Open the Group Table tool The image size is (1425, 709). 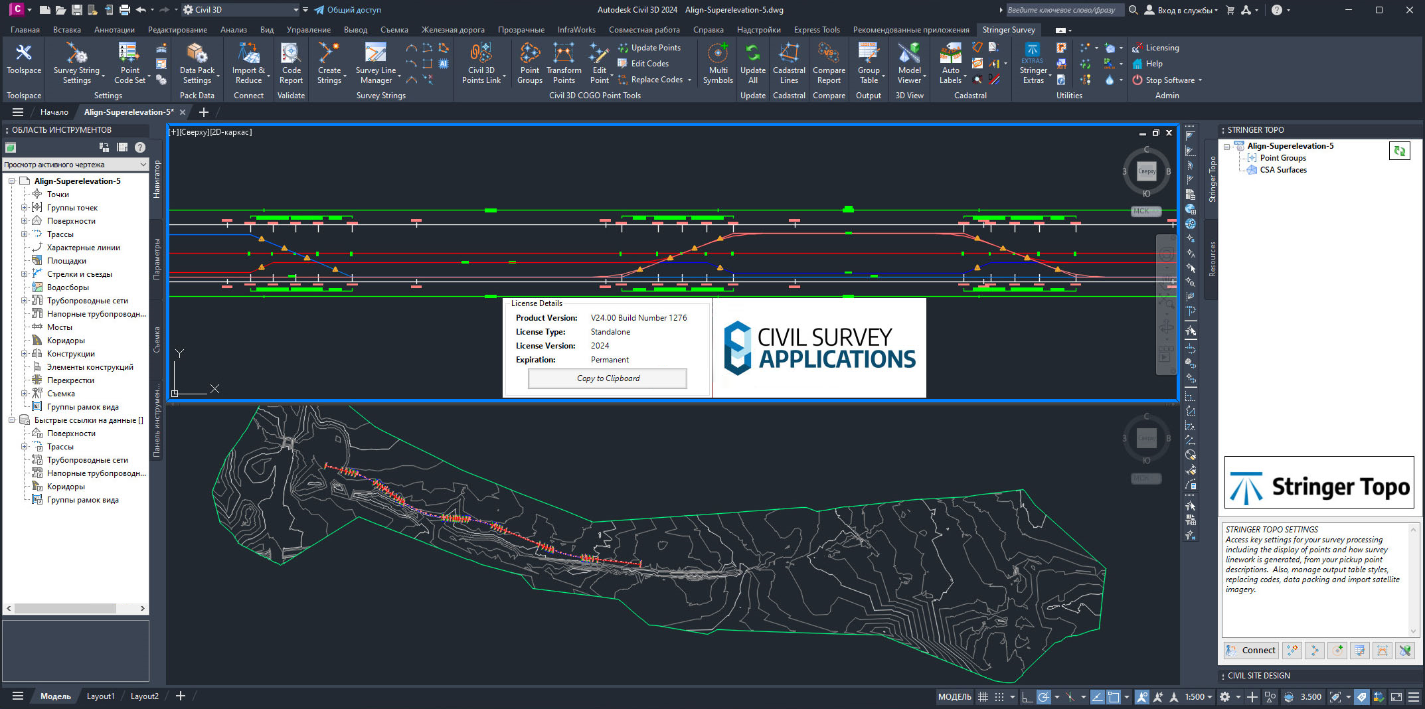tap(869, 63)
